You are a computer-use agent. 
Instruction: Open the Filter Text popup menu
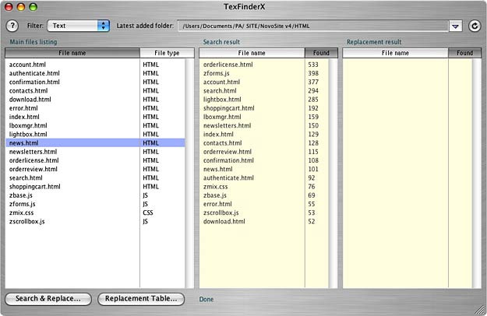[78, 26]
